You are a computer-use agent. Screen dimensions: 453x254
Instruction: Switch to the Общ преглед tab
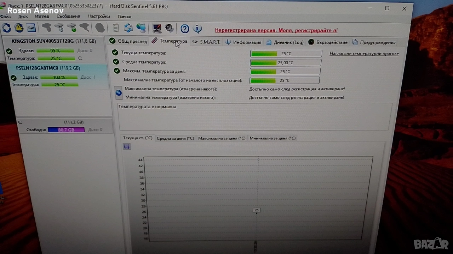click(128, 41)
